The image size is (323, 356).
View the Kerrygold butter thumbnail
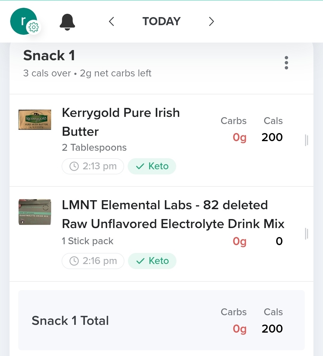click(x=35, y=120)
